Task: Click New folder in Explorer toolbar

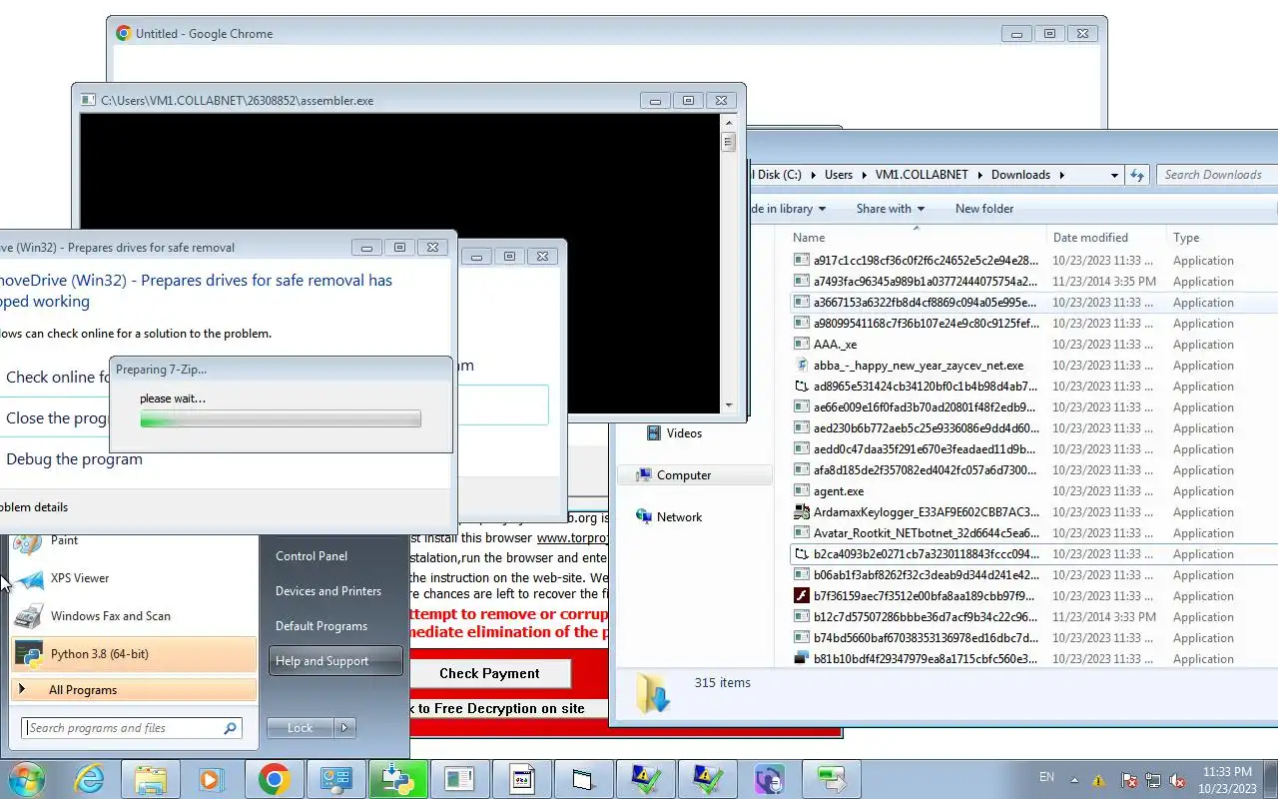Action: point(984,209)
